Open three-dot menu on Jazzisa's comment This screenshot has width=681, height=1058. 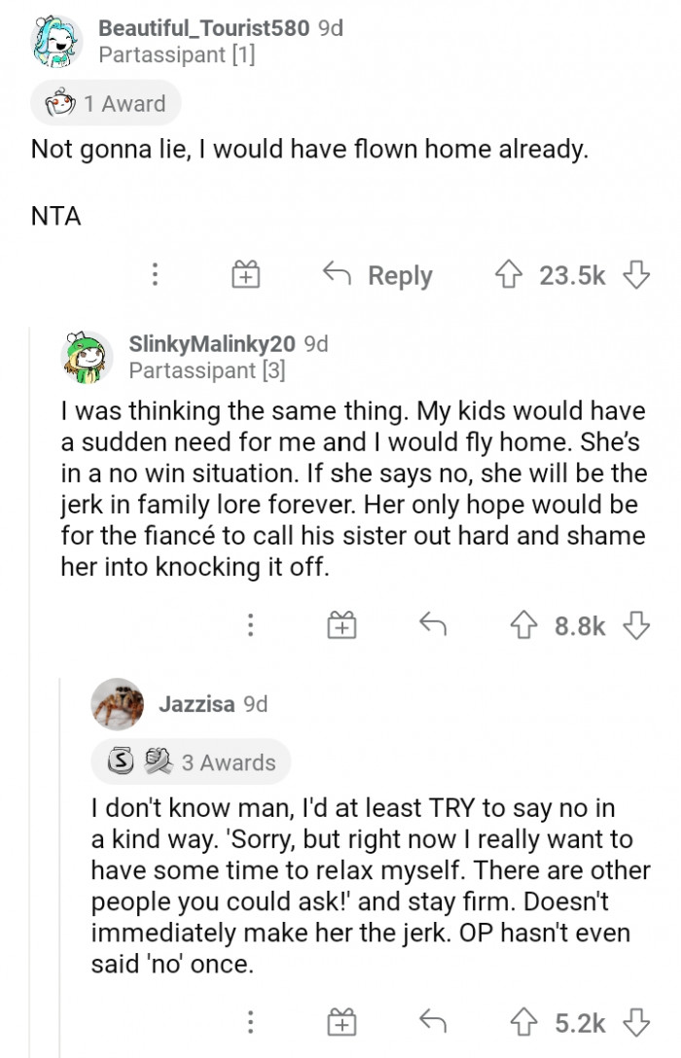coord(250,1022)
